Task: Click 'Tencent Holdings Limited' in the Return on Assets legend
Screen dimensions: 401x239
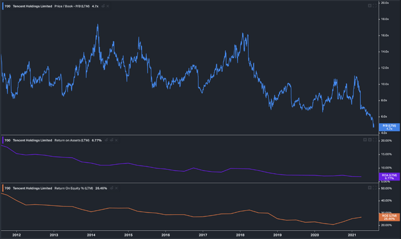Action: (33, 140)
